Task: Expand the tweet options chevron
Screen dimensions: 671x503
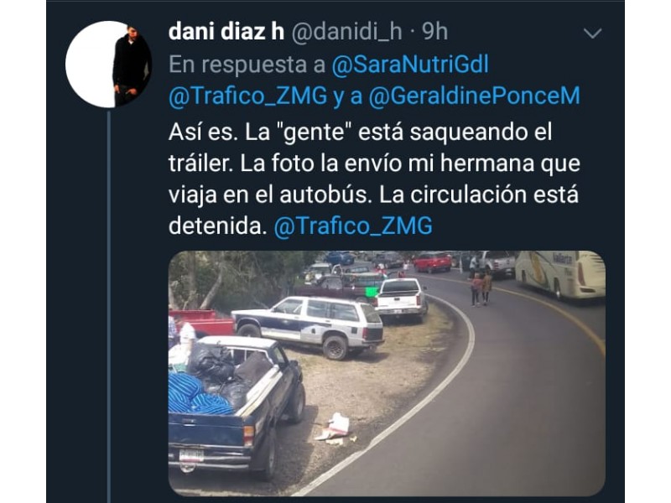Action: coord(593,33)
